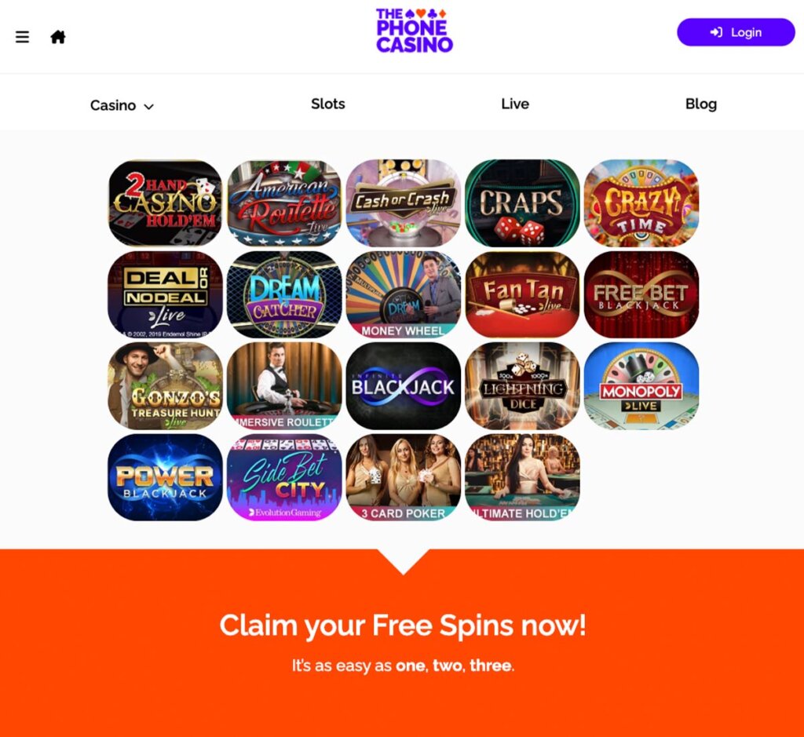Expand the Casino dropdown menu
The height and width of the screenshot is (737, 804).
(x=122, y=106)
